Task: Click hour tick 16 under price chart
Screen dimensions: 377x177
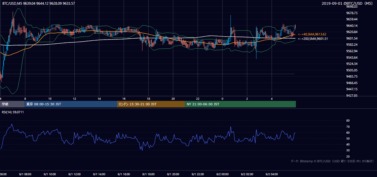Action: (124, 99)
